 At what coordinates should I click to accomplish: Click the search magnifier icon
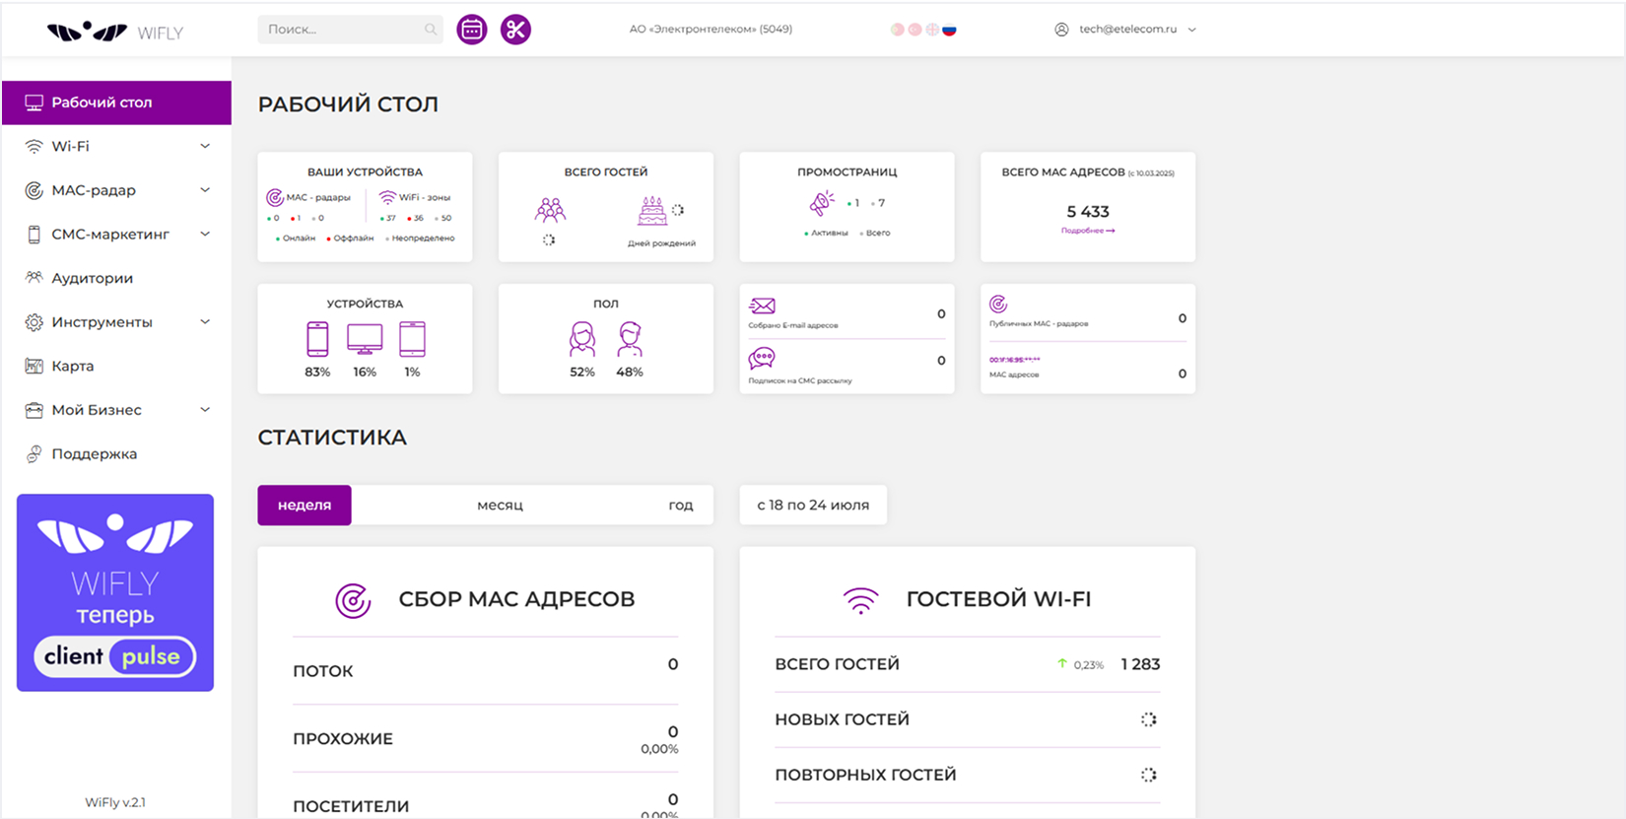pyautogui.click(x=431, y=30)
